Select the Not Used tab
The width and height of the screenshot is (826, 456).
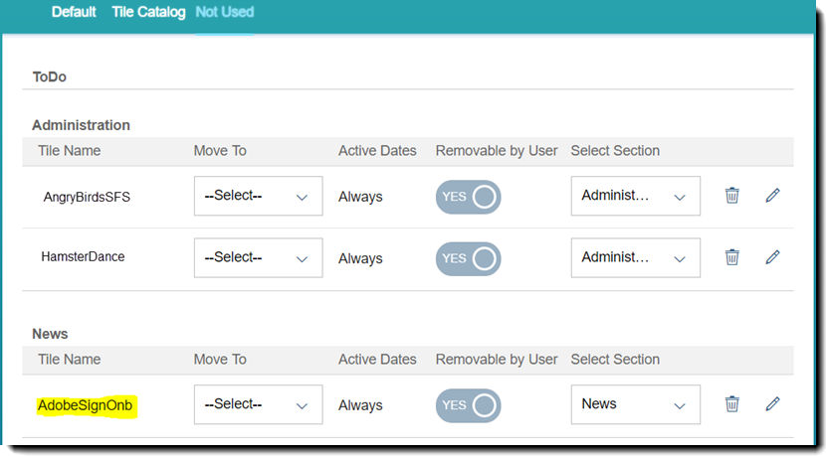(225, 12)
